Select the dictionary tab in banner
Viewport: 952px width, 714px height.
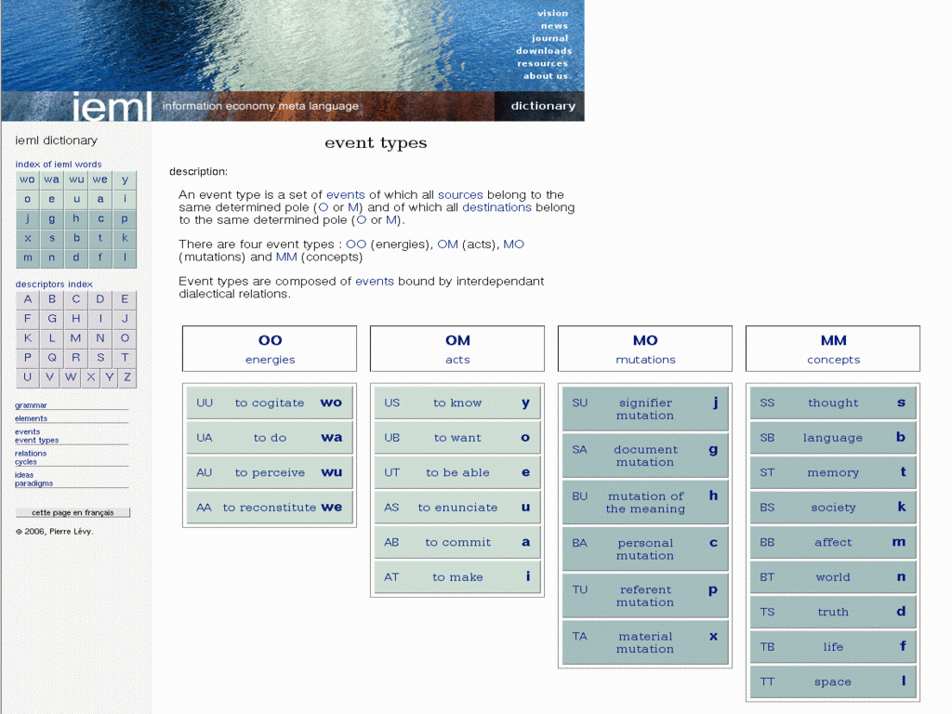click(543, 106)
